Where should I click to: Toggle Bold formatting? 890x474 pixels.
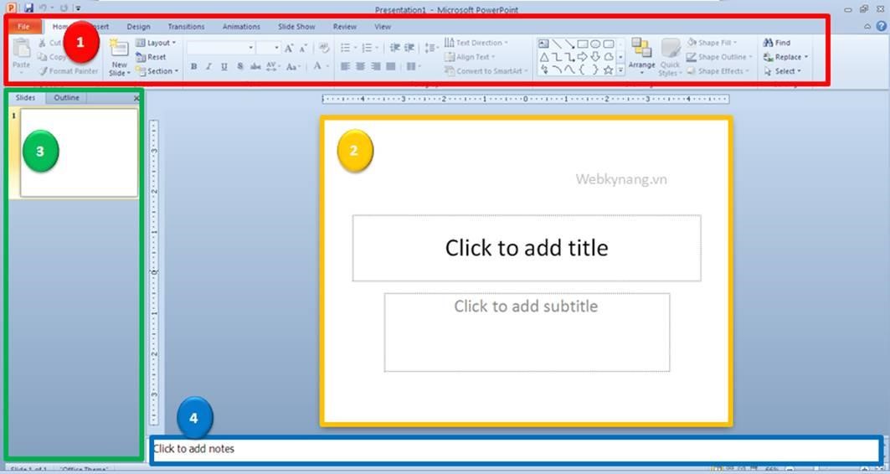pyautogui.click(x=194, y=67)
